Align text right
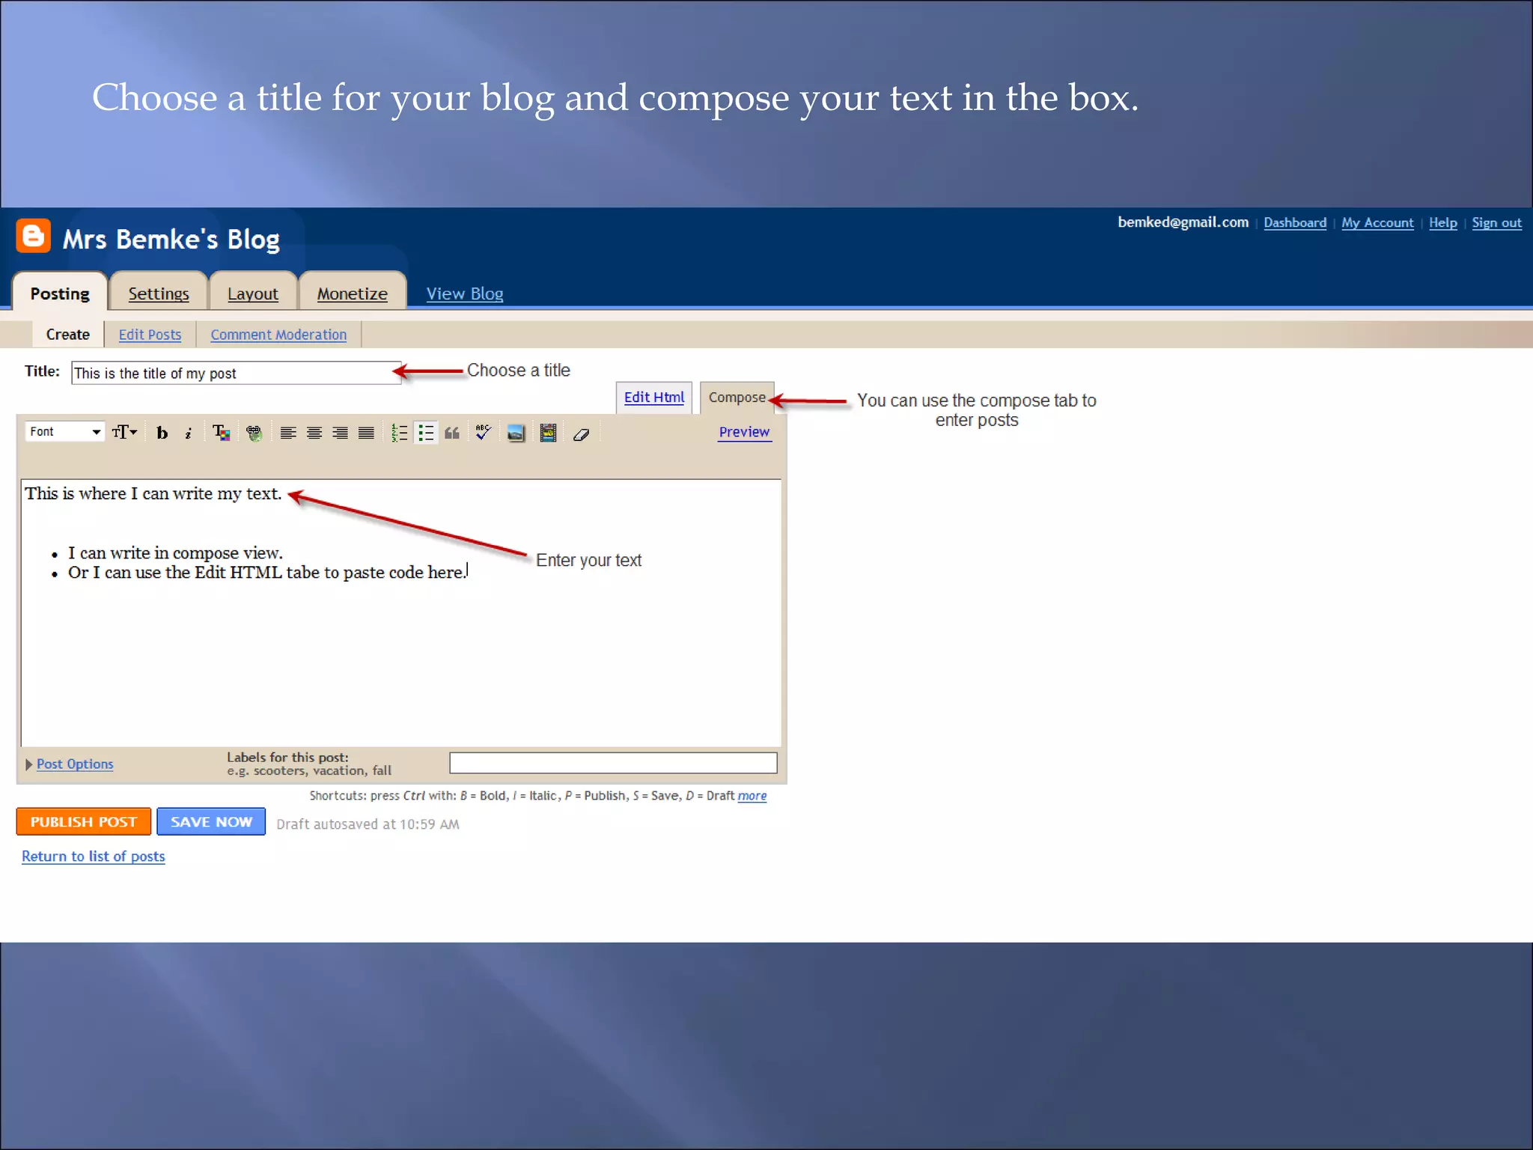Viewport: 1533px width, 1150px height. [340, 433]
